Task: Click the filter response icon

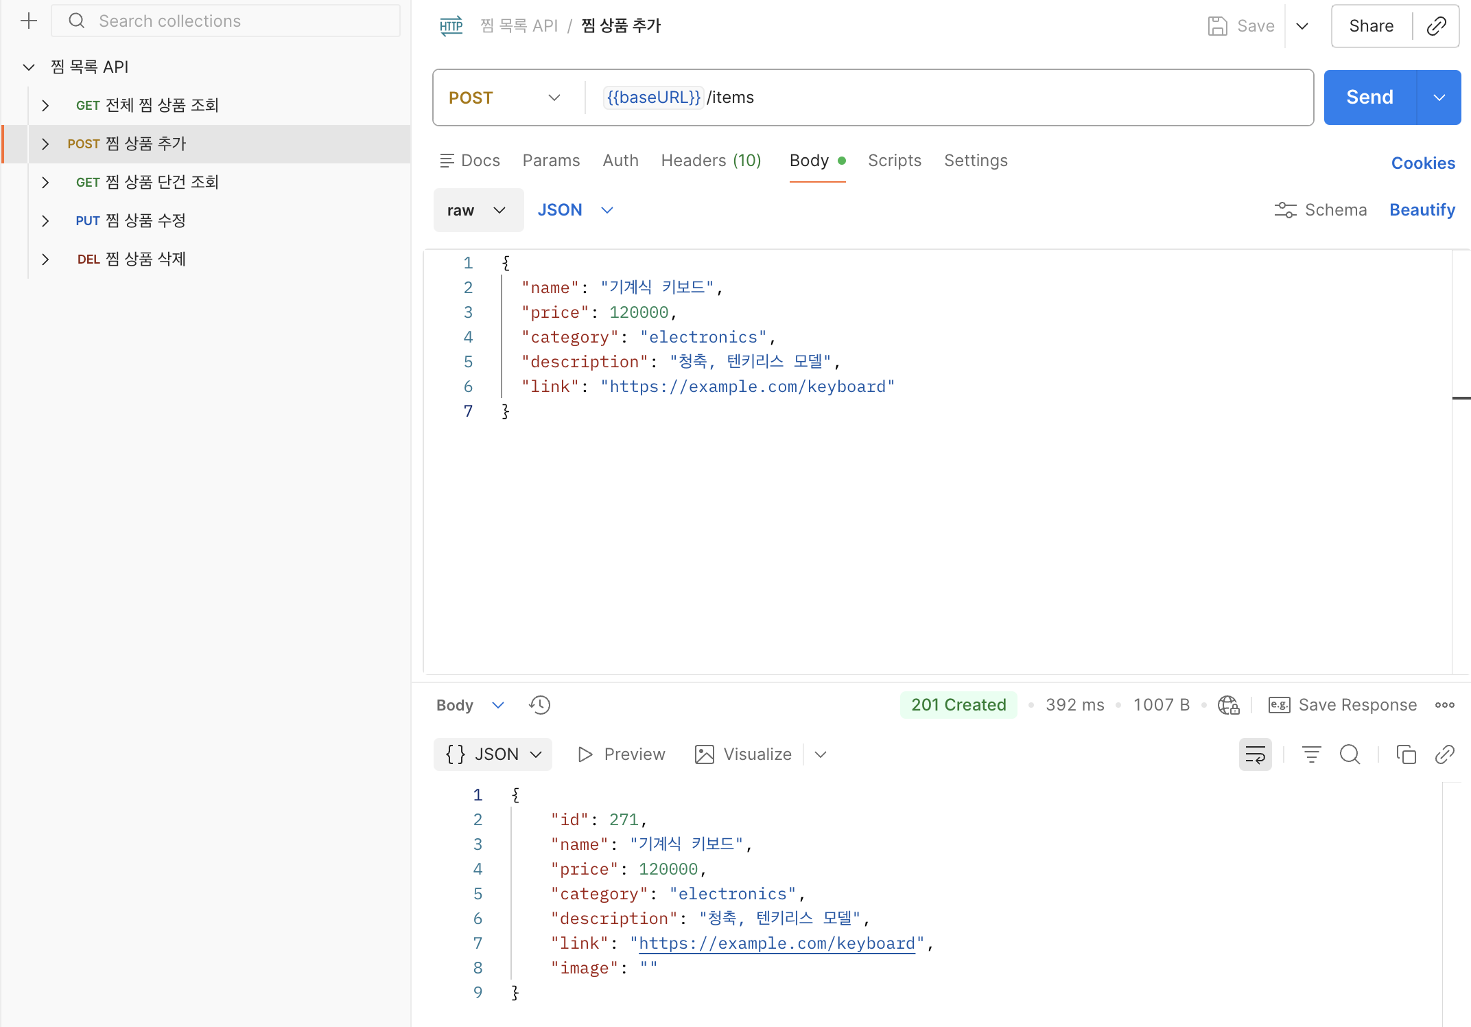Action: (x=1311, y=754)
